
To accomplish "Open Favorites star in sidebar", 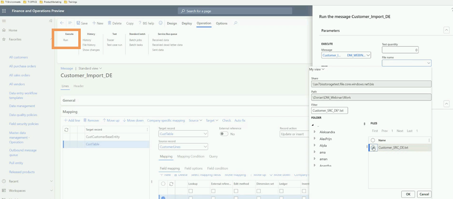I will (x=4, y=39).
